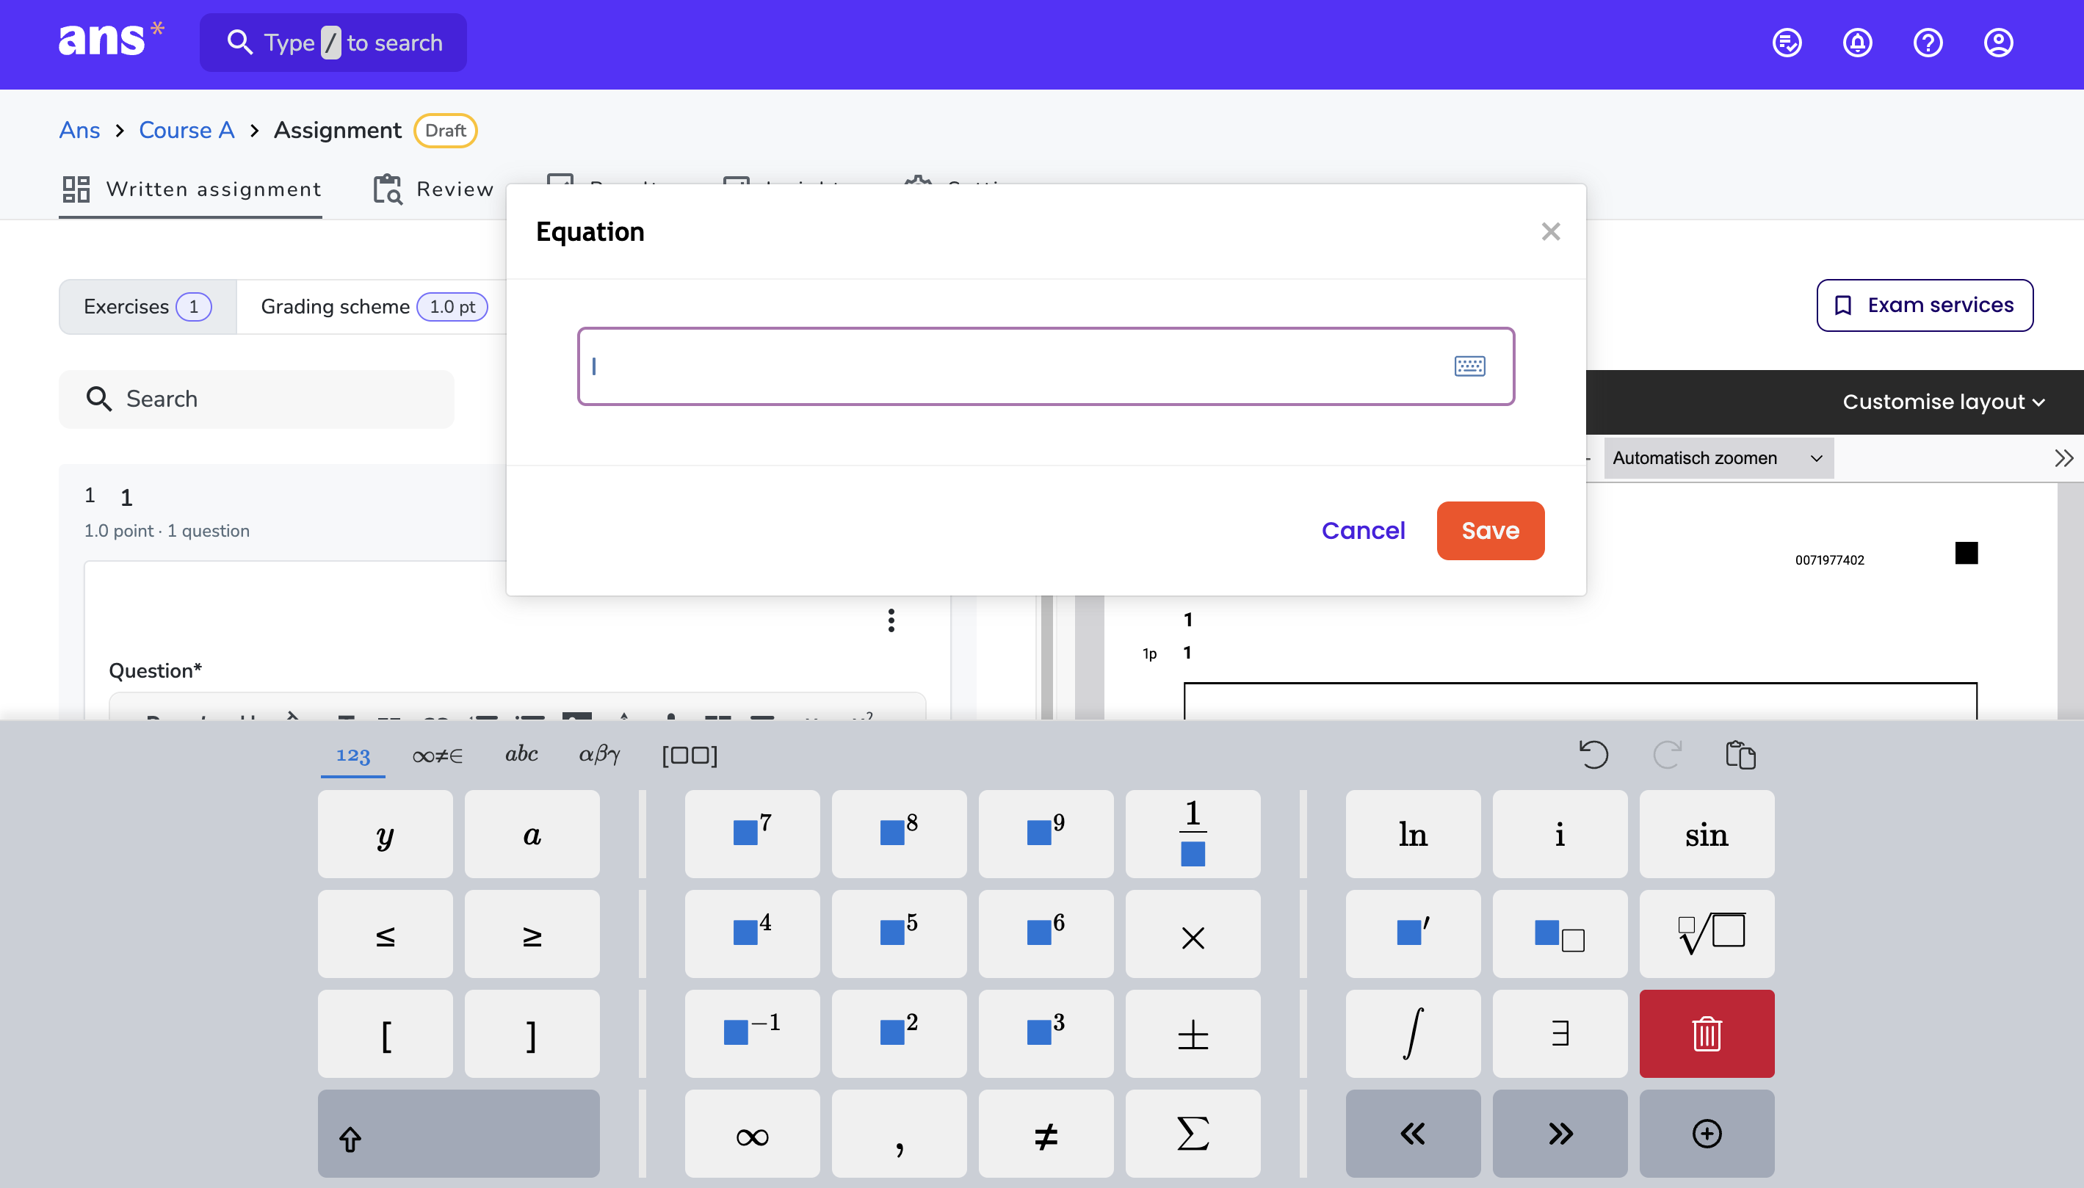Move cursor left with double-chevron key
The width and height of the screenshot is (2084, 1188).
1414,1134
